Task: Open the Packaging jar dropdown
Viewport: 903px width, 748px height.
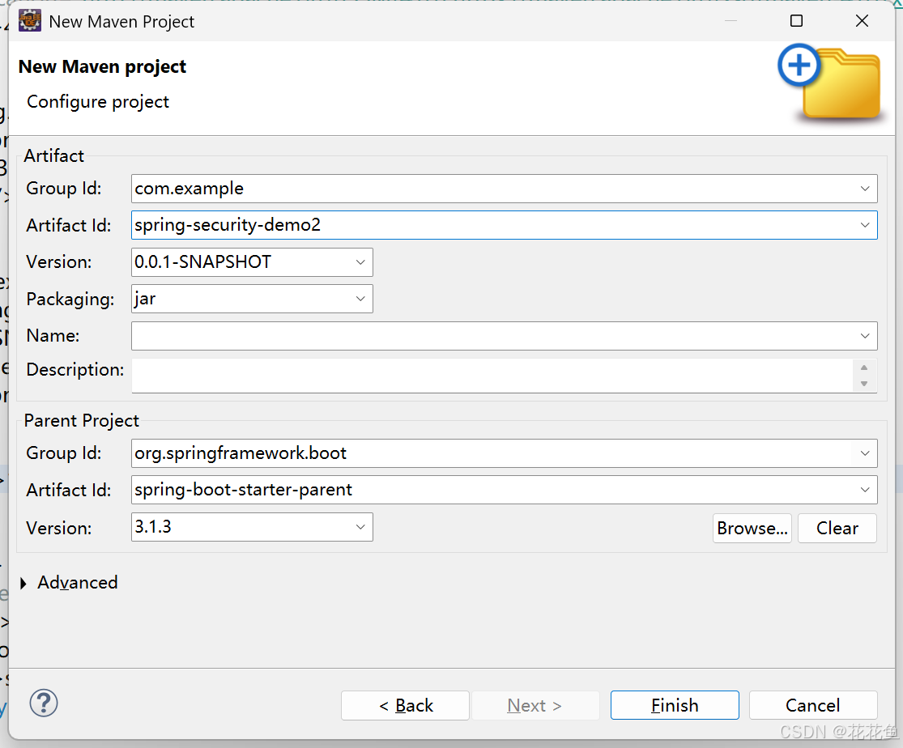Action: 360,299
